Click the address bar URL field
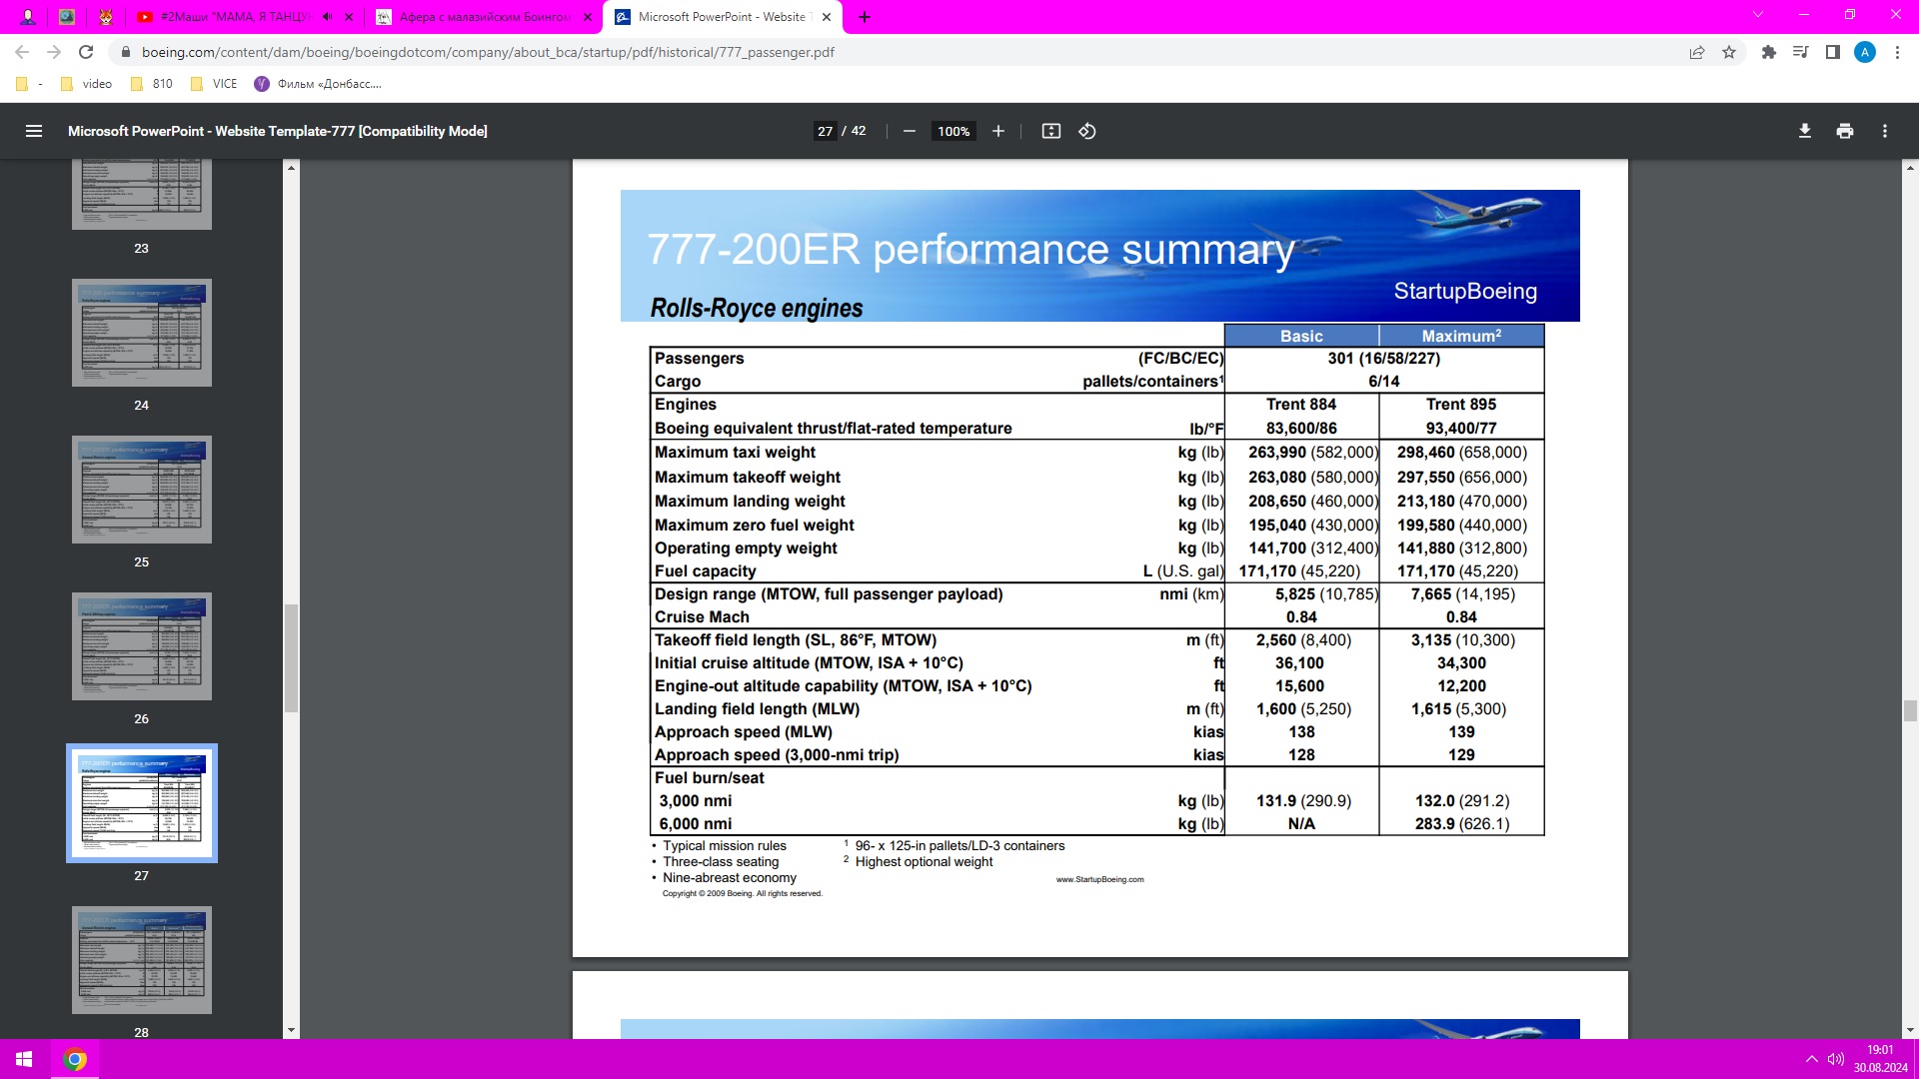Viewport: 1919px width, 1079px height. pos(900,52)
